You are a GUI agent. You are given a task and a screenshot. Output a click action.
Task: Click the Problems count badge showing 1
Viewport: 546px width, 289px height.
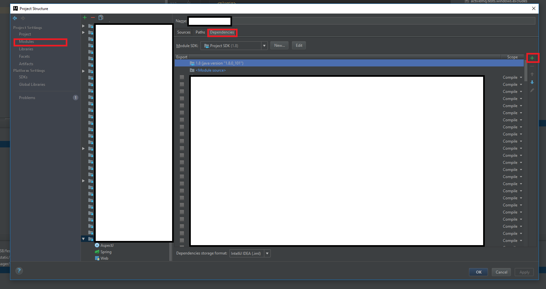(x=75, y=98)
